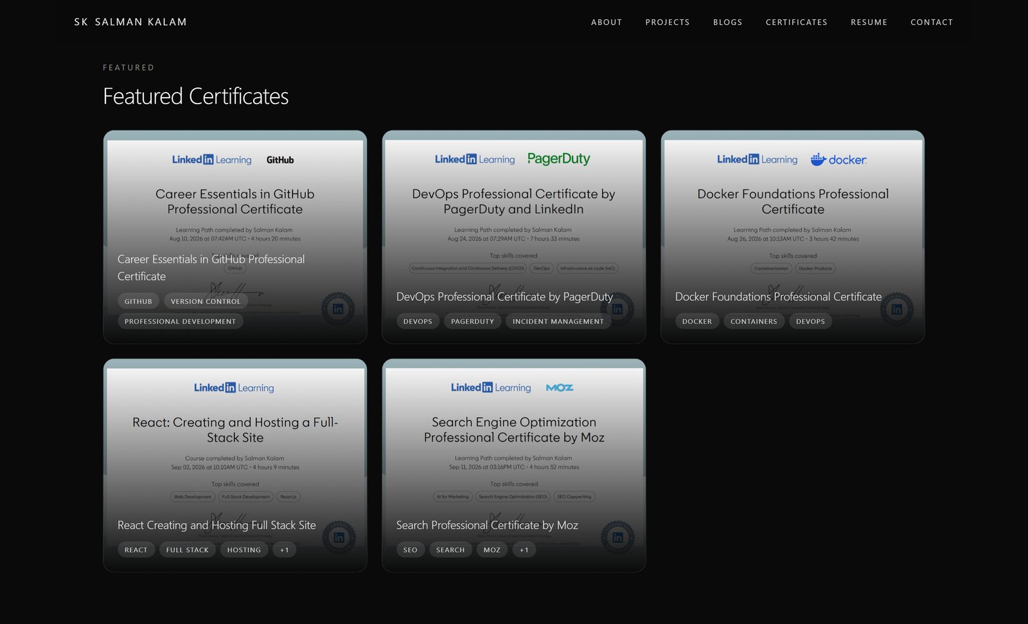
Task: Click the date line reading Aug 24, 2026 at 07:29AM UTC
Action: [513, 239]
